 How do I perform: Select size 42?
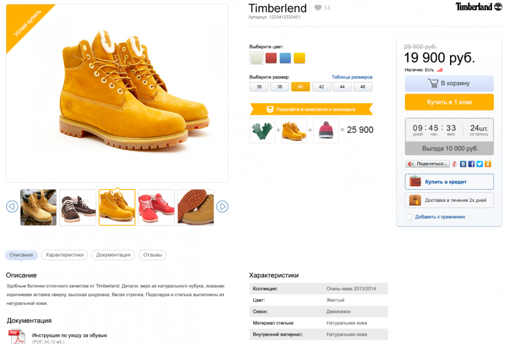[x=321, y=87]
